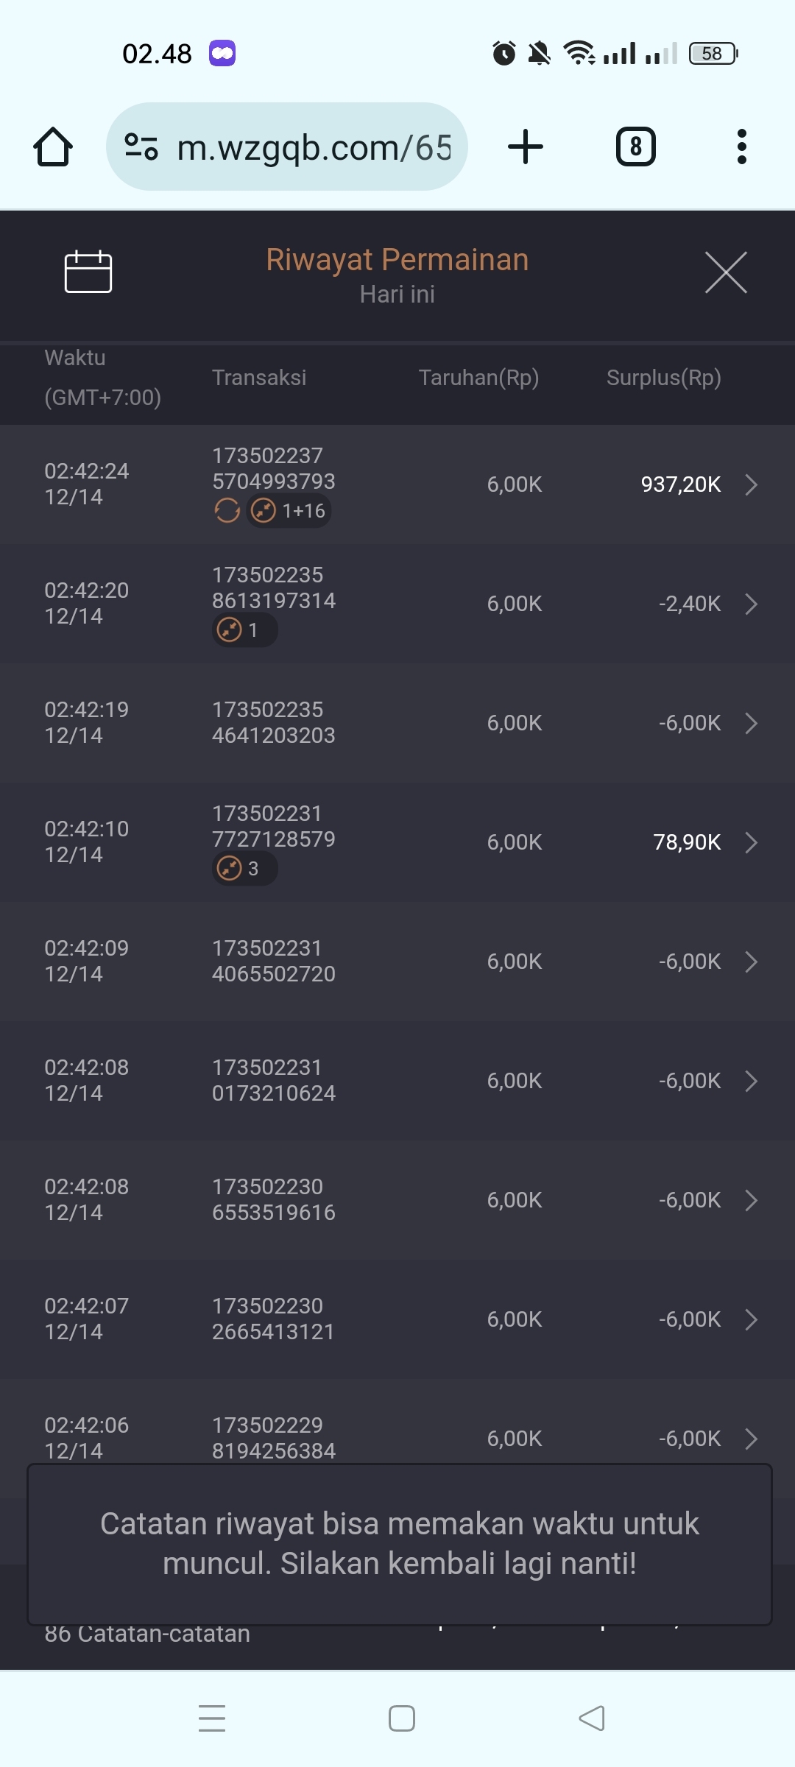Screen dimensions: 795x1767
Task: Click the free spin icon on 02:42:24 row
Action: [227, 510]
